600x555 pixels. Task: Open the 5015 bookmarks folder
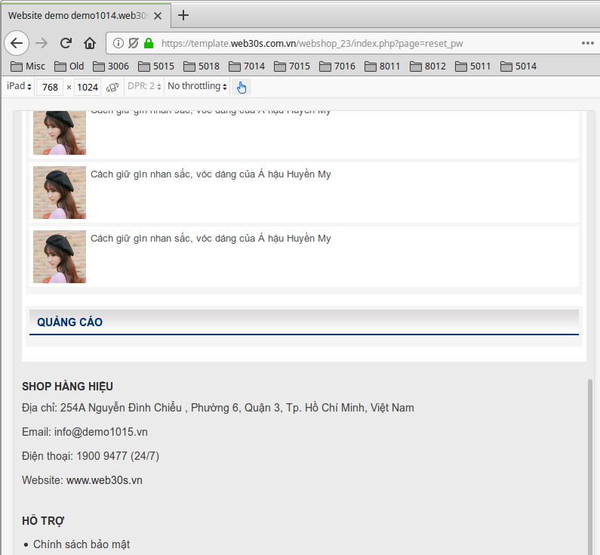click(156, 66)
